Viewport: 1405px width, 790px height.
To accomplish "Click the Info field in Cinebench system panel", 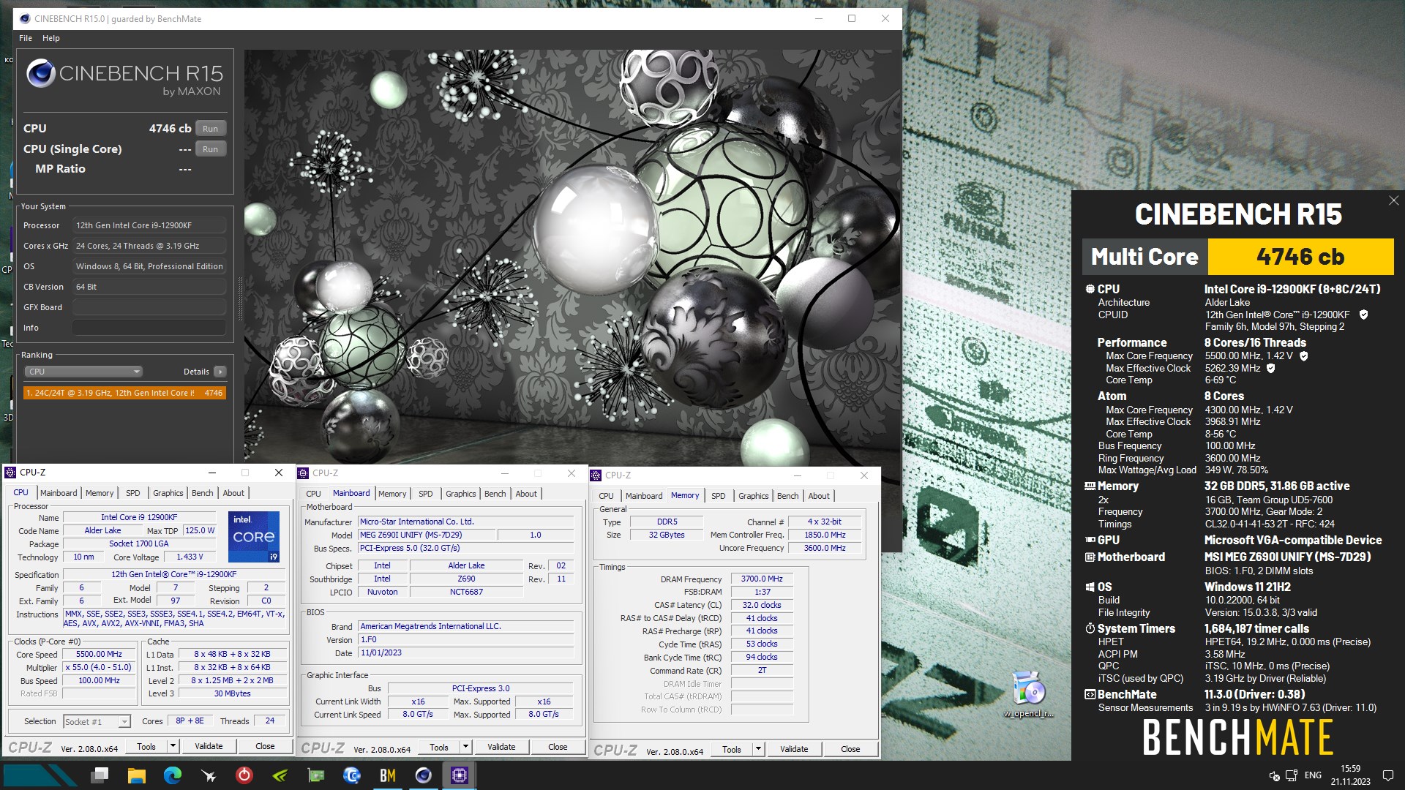I will 149,328.
